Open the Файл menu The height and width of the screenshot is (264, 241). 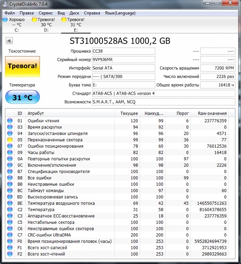9,13
